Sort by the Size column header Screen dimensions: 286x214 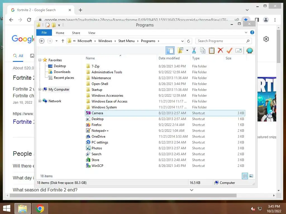click(x=235, y=58)
